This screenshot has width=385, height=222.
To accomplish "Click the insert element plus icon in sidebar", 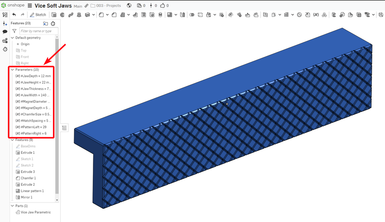I will [5, 23].
